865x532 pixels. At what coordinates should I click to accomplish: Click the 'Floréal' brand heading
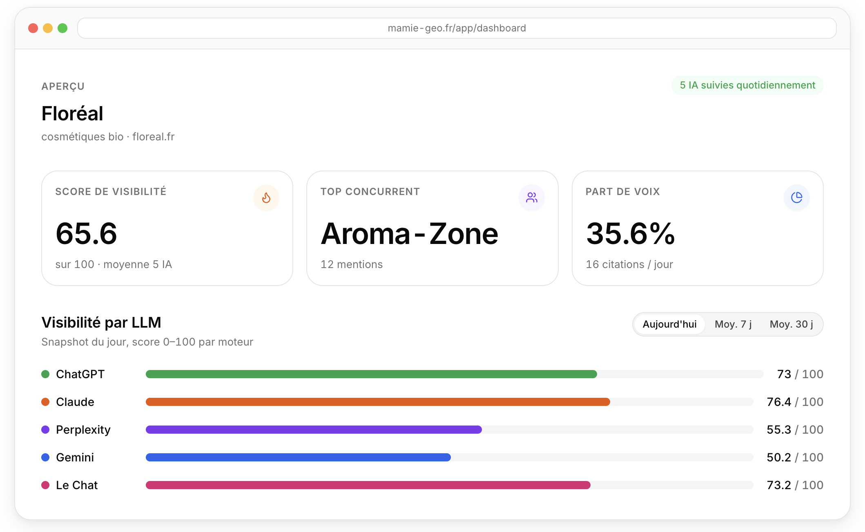point(72,113)
